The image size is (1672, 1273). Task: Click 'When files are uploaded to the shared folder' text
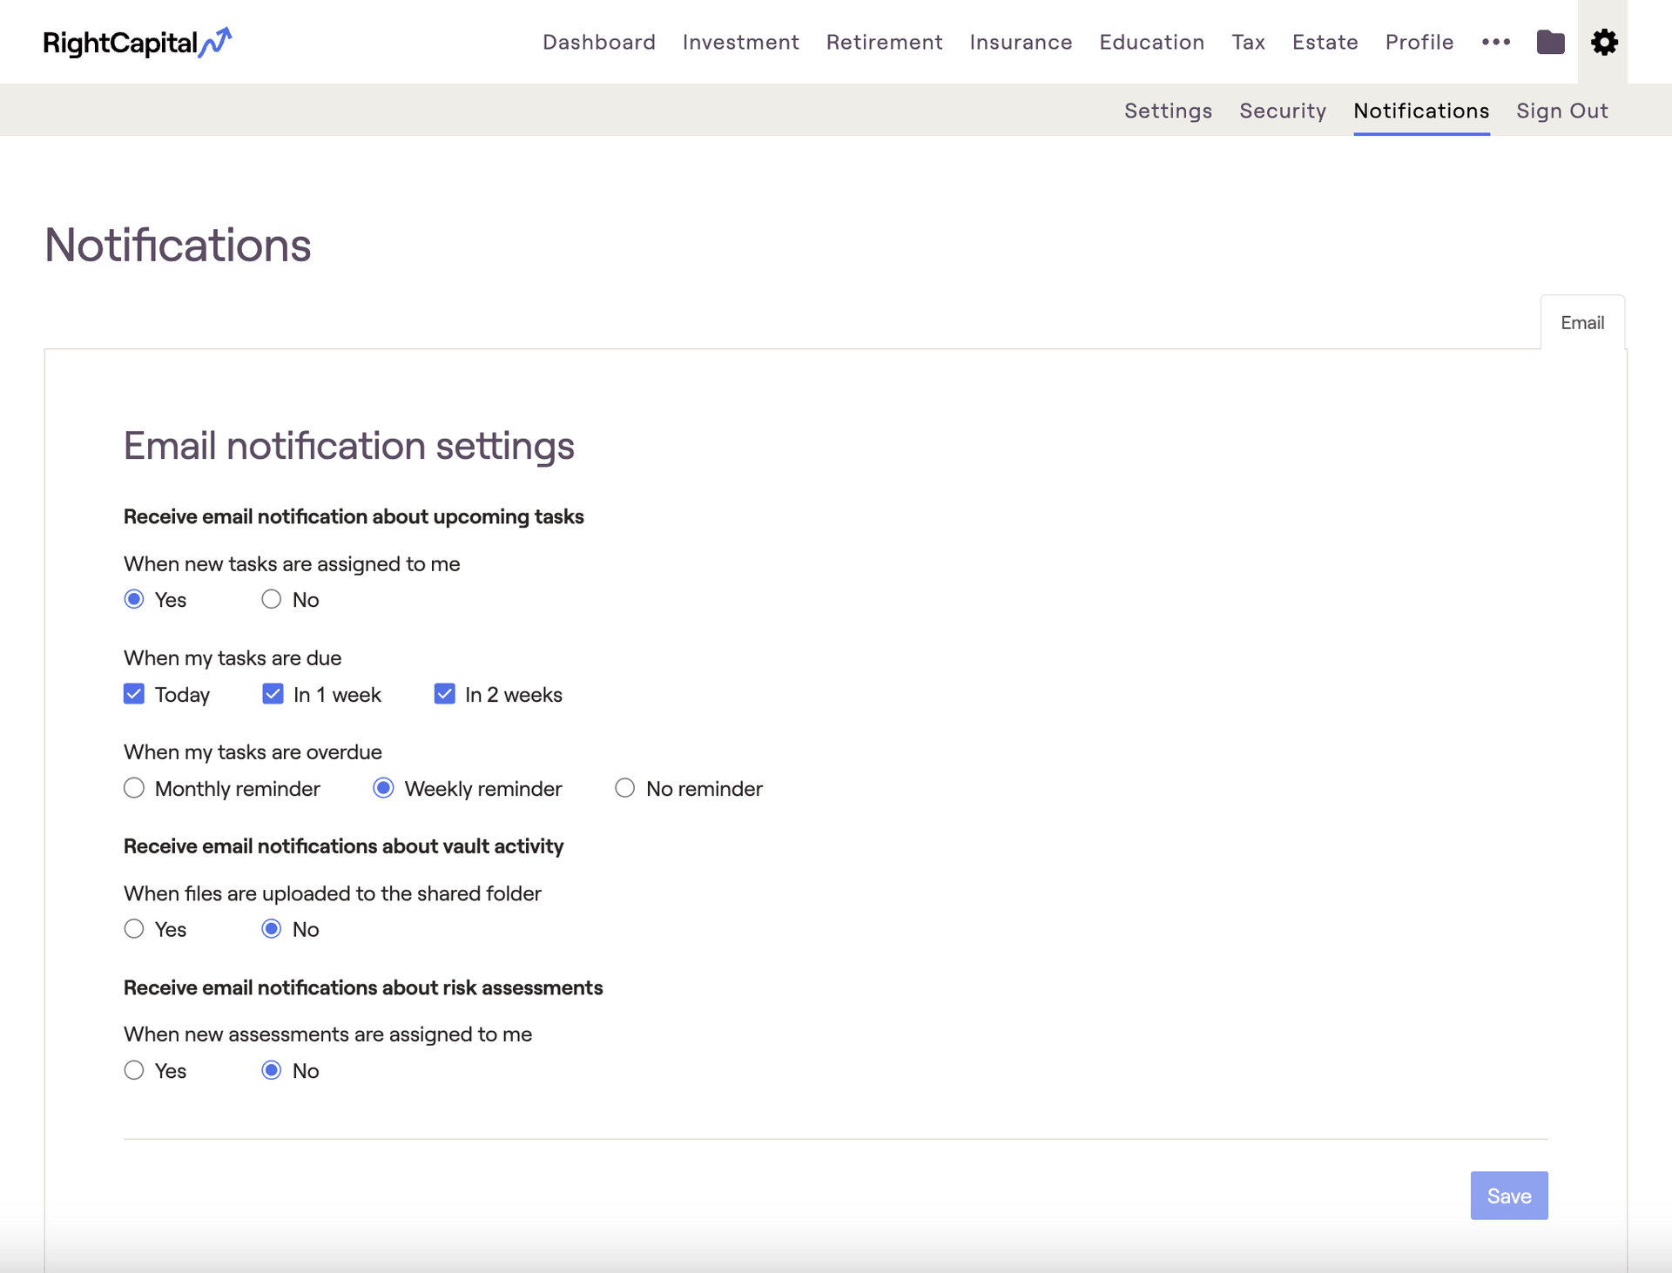tap(333, 893)
